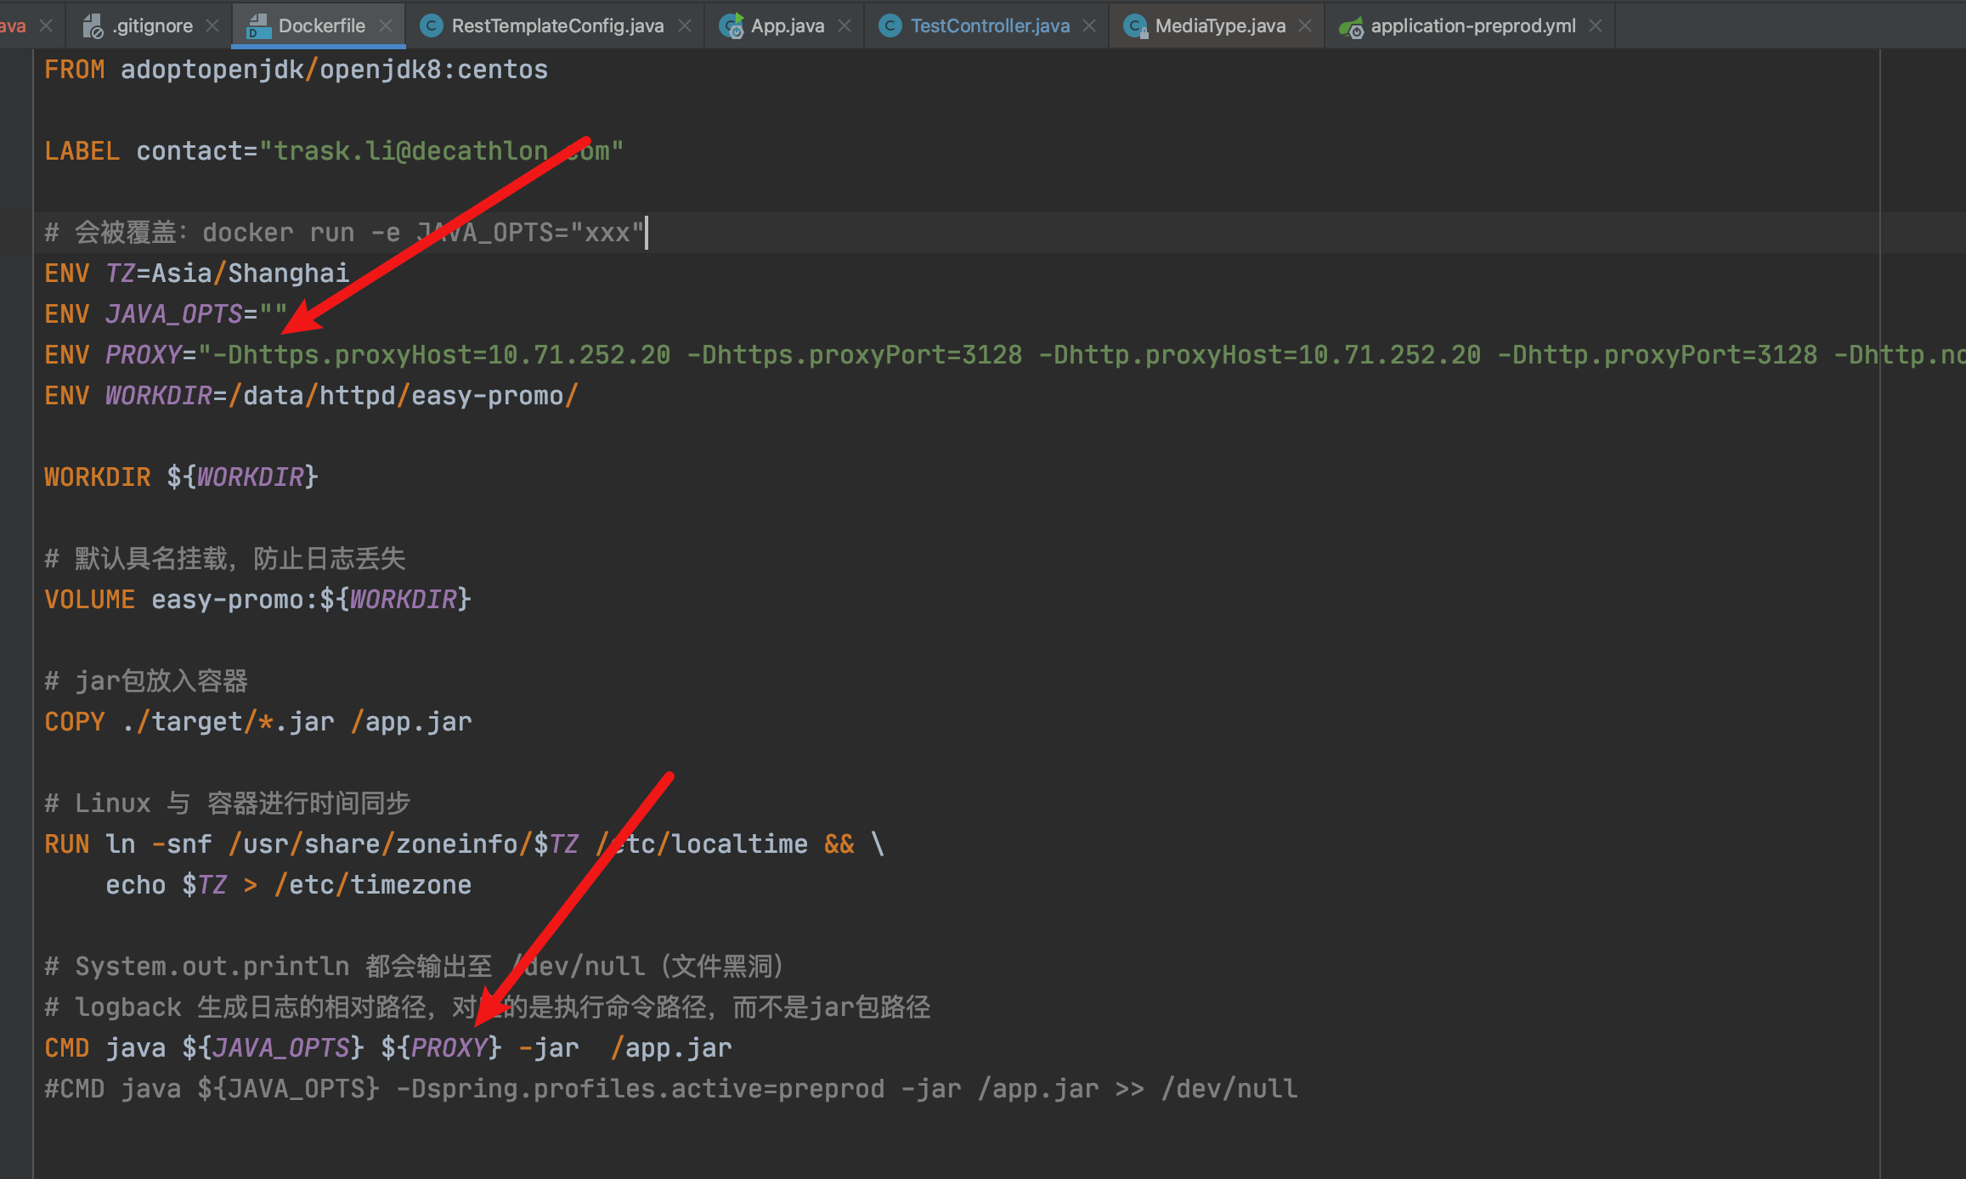Close the .gitignore tab
The image size is (1966, 1179).
212,26
